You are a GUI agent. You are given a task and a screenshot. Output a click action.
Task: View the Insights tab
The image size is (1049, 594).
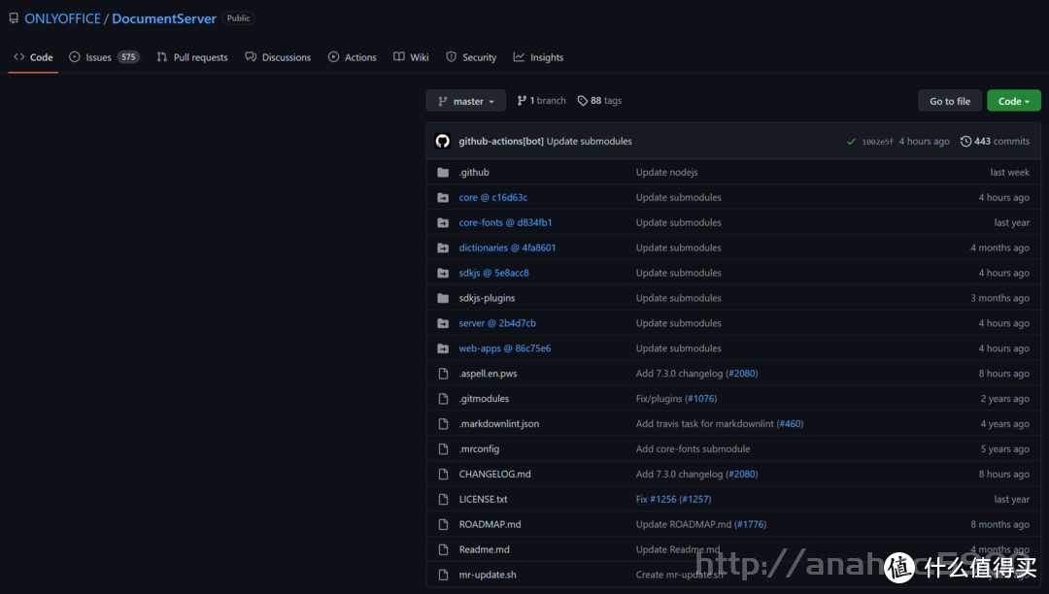point(538,57)
